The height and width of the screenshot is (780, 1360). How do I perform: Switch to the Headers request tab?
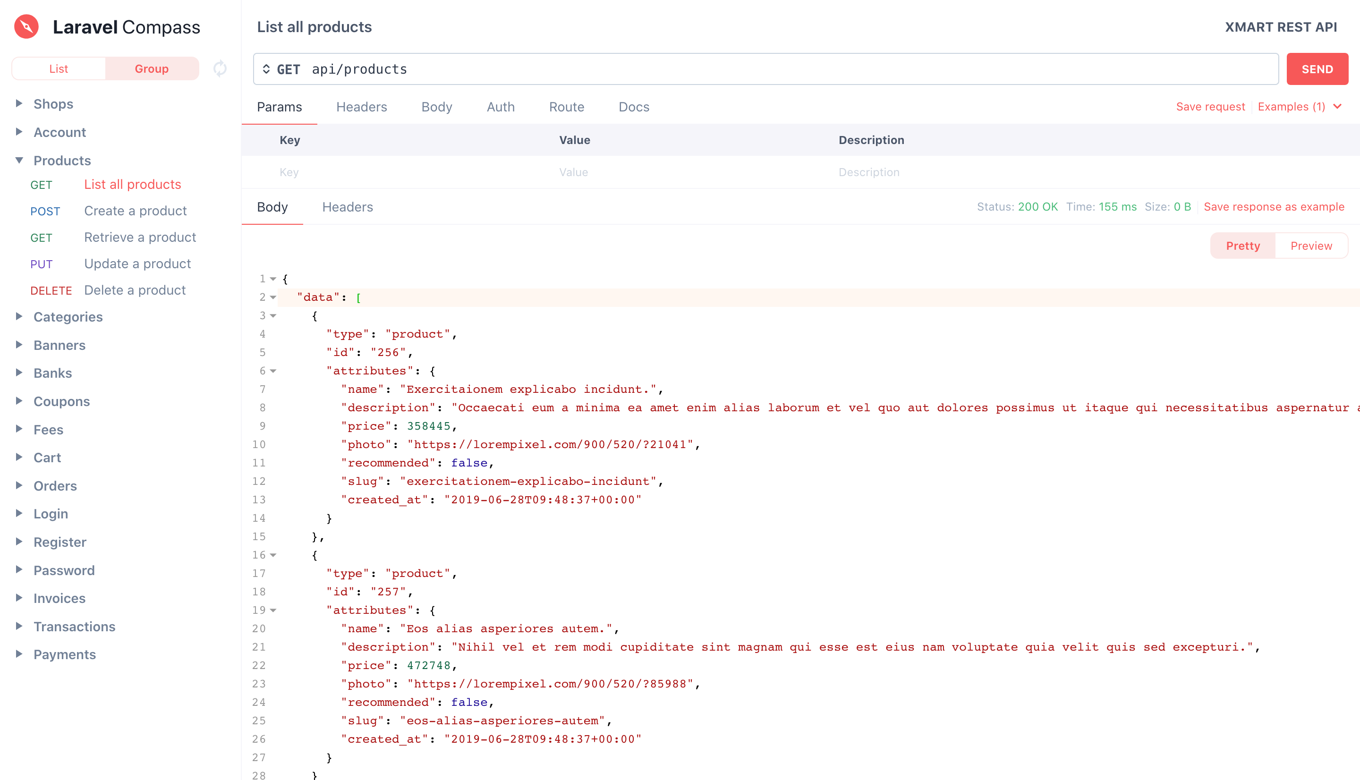pyautogui.click(x=361, y=107)
